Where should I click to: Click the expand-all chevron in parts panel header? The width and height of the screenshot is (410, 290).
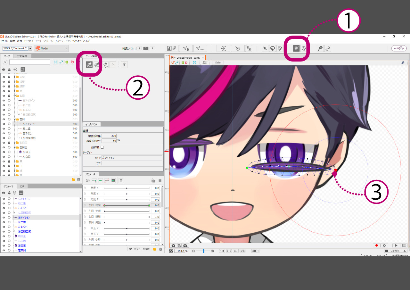15,69
